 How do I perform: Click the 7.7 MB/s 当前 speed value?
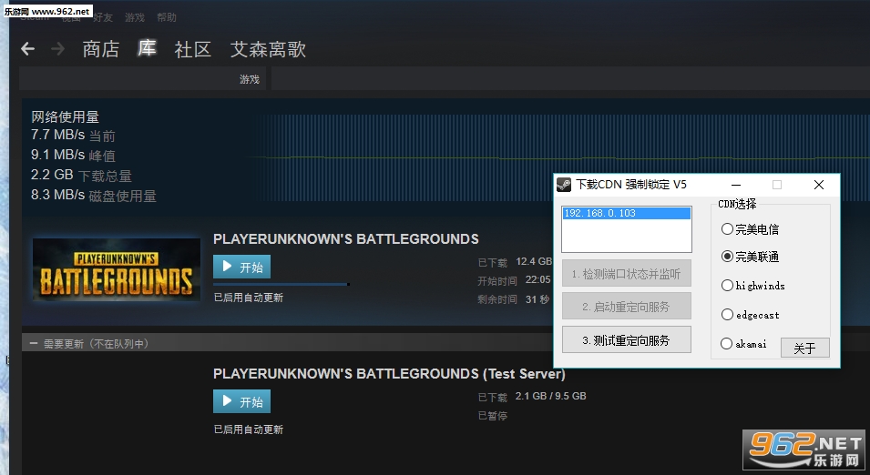[73, 136]
